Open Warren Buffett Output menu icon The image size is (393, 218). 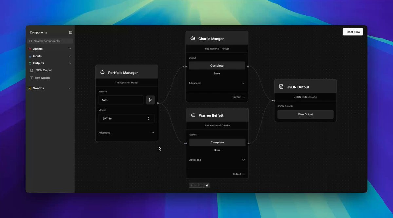pos(244,174)
